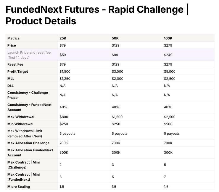This screenshot has height=192, width=219.
Task: Click the DLL row label
Action: 10,86
